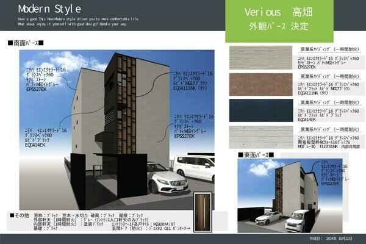Click the green Verious 高畑 title banner
The width and height of the screenshot is (366, 244).
tap(279, 21)
